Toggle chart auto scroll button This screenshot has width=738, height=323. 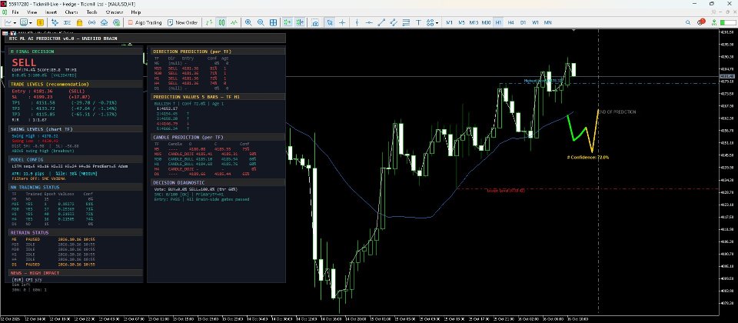coord(287,22)
